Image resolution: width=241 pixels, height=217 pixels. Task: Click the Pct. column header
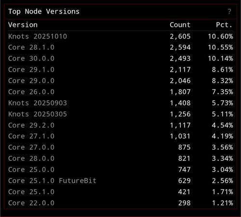pyautogui.click(x=224, y=25)
